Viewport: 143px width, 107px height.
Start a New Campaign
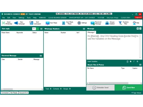(x=19, y=23)
